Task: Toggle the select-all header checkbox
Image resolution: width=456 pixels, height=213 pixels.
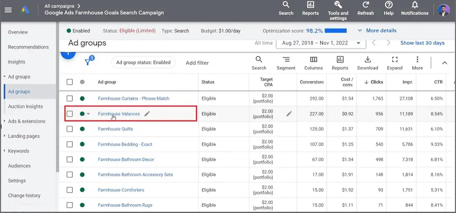Action: [x=70, y=82]
